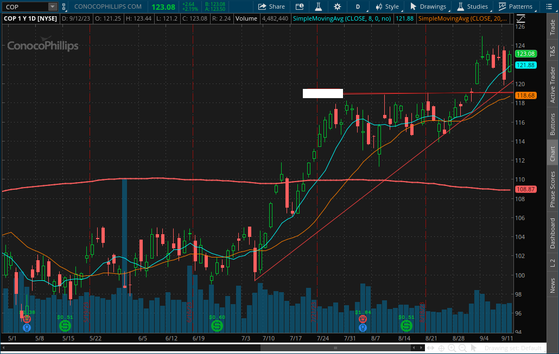
Task: Click the blue lightbulb event icon near 5/1
Action: point(27,327)
